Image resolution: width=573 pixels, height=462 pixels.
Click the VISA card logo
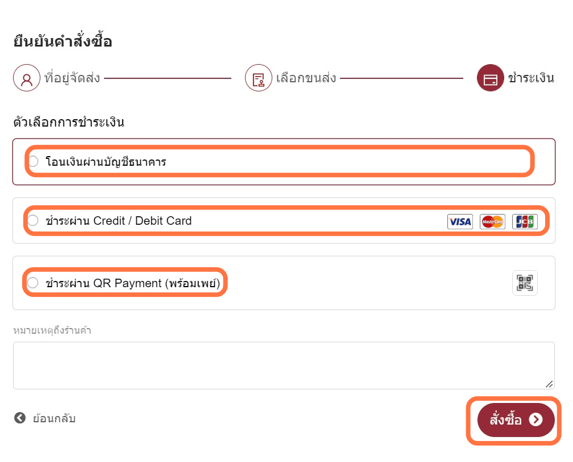tap(460, 221)
